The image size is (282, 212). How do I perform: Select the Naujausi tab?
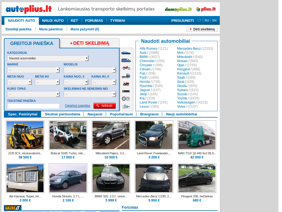point(95,114)
